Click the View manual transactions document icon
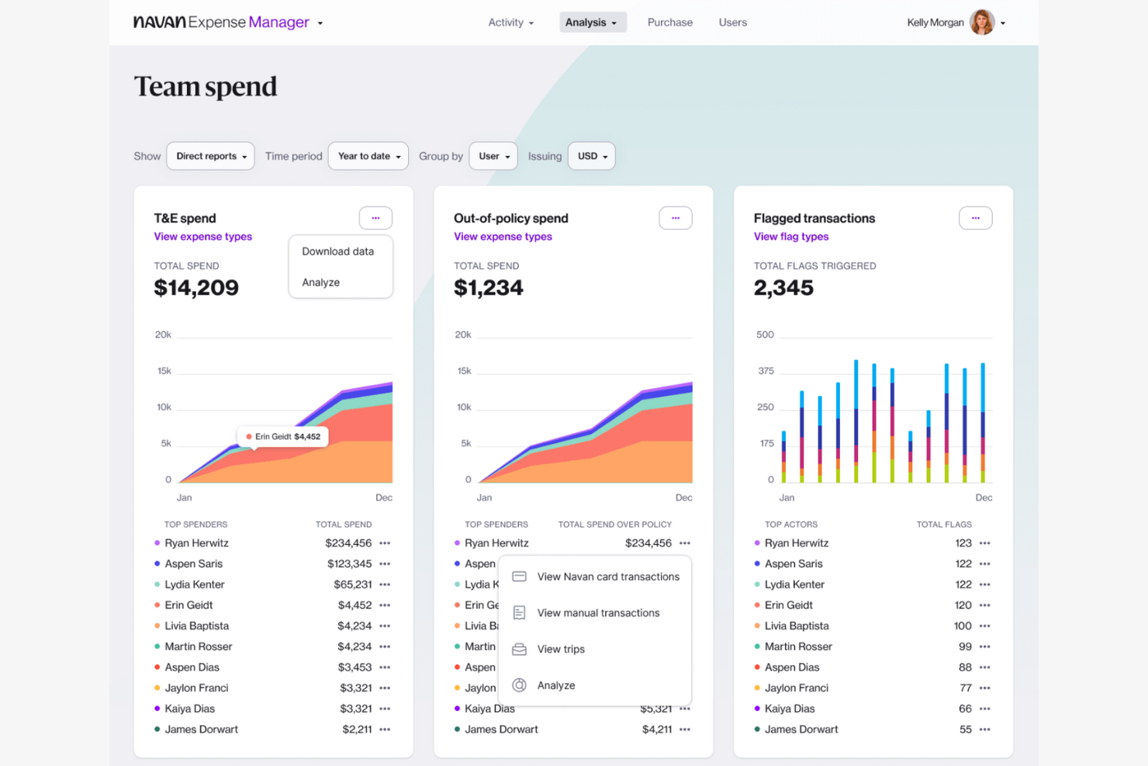The width and height of the screenshot is (1148, 766). (520, 612)
